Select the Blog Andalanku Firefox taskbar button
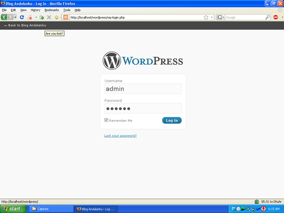The height and width of the screenshot is (213, 284). pos(96,209)
